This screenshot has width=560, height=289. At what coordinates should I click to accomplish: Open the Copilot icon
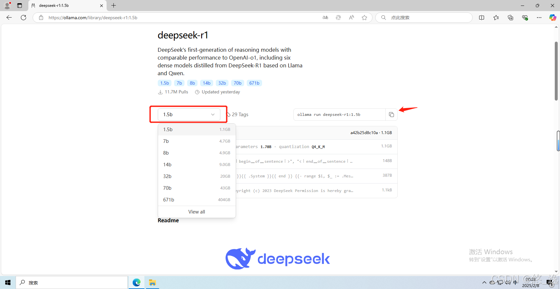point(553,18)
